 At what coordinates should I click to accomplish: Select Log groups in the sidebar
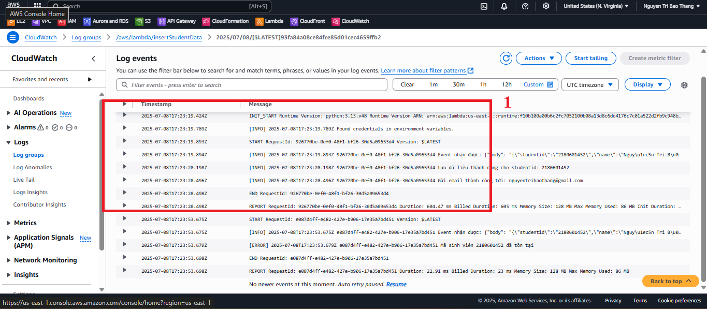(28, 155)
